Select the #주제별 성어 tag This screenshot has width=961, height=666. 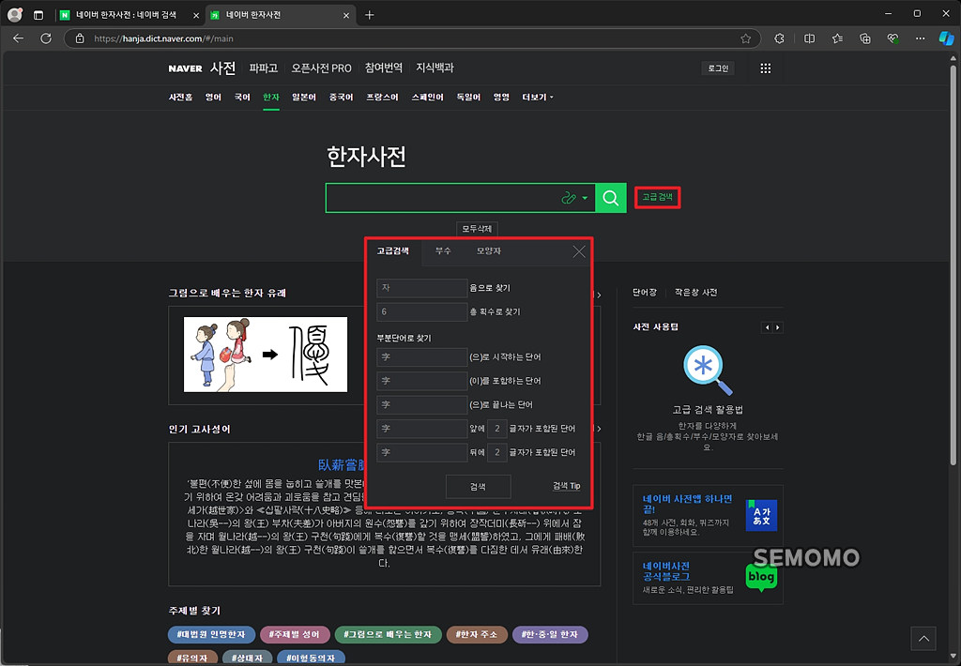294,635
